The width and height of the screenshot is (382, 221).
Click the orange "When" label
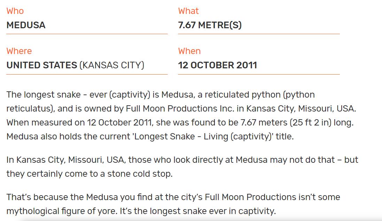click(x=189, y=51)
